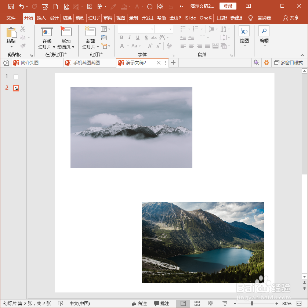Screen dimensions: 308x308
Task: Click fit slide to window icon
Action: click(x=299, y=303)
